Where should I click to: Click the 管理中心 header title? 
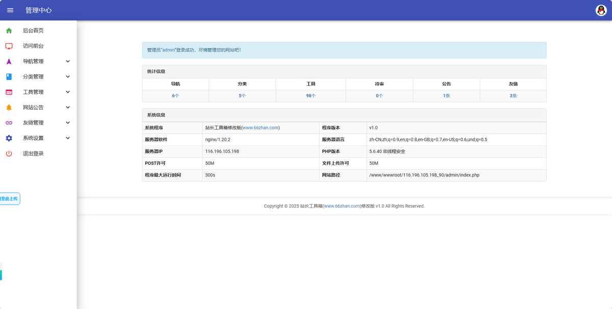[38, 10]
